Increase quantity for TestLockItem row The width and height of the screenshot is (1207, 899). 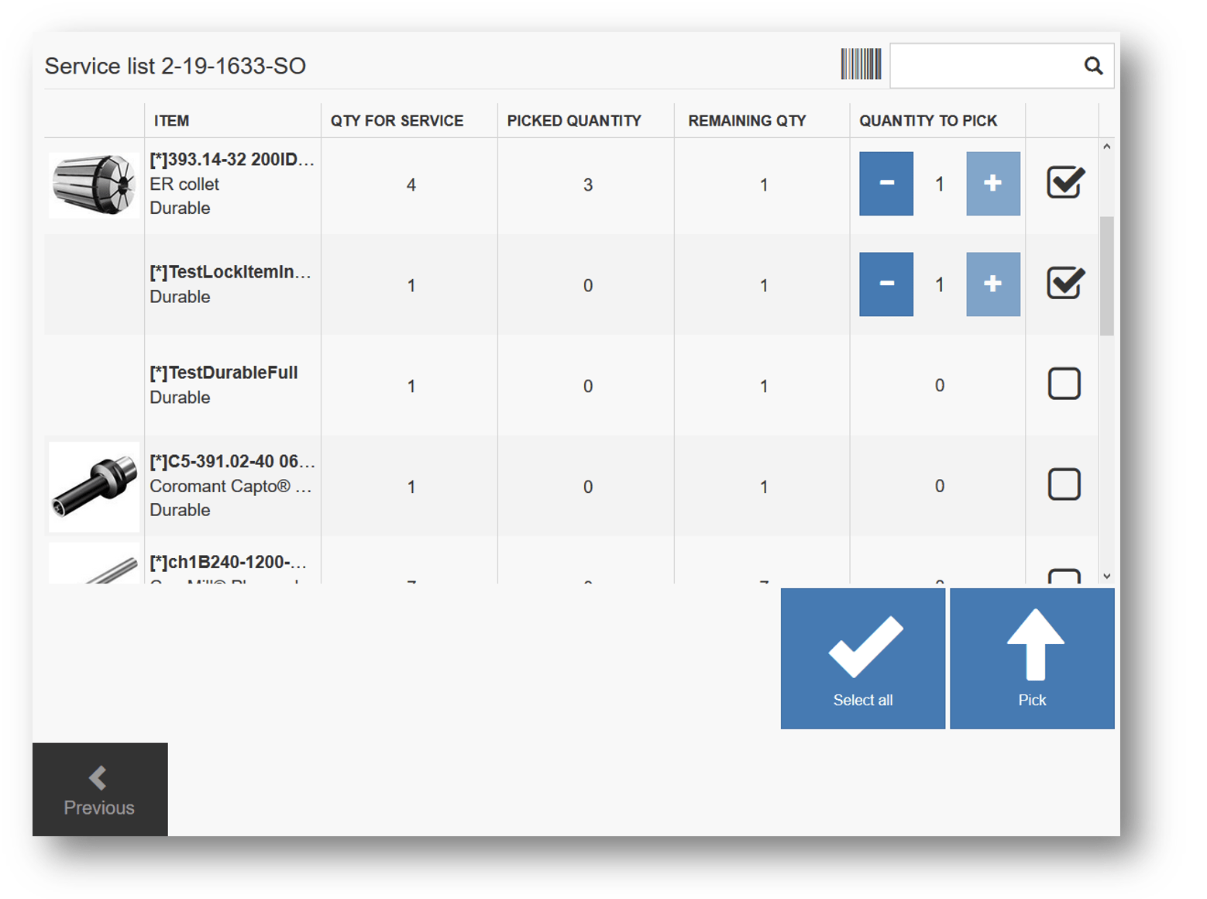(x=992, y=284)
